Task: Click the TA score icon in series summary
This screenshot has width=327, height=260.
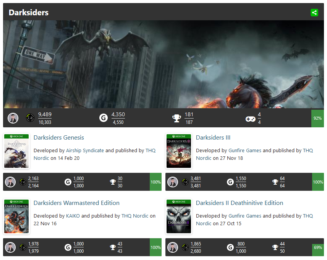Action: click(30, 118)
